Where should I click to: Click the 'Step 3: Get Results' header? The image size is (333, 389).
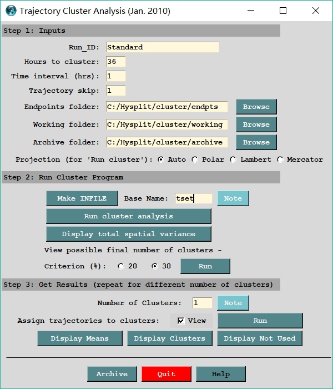pos(141,285)
